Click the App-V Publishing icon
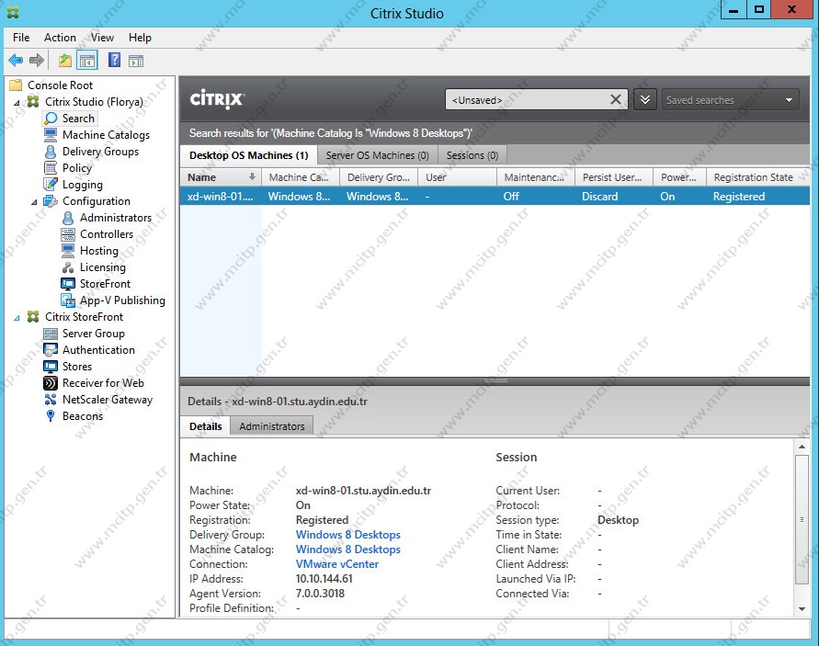 tap(68, 300)
